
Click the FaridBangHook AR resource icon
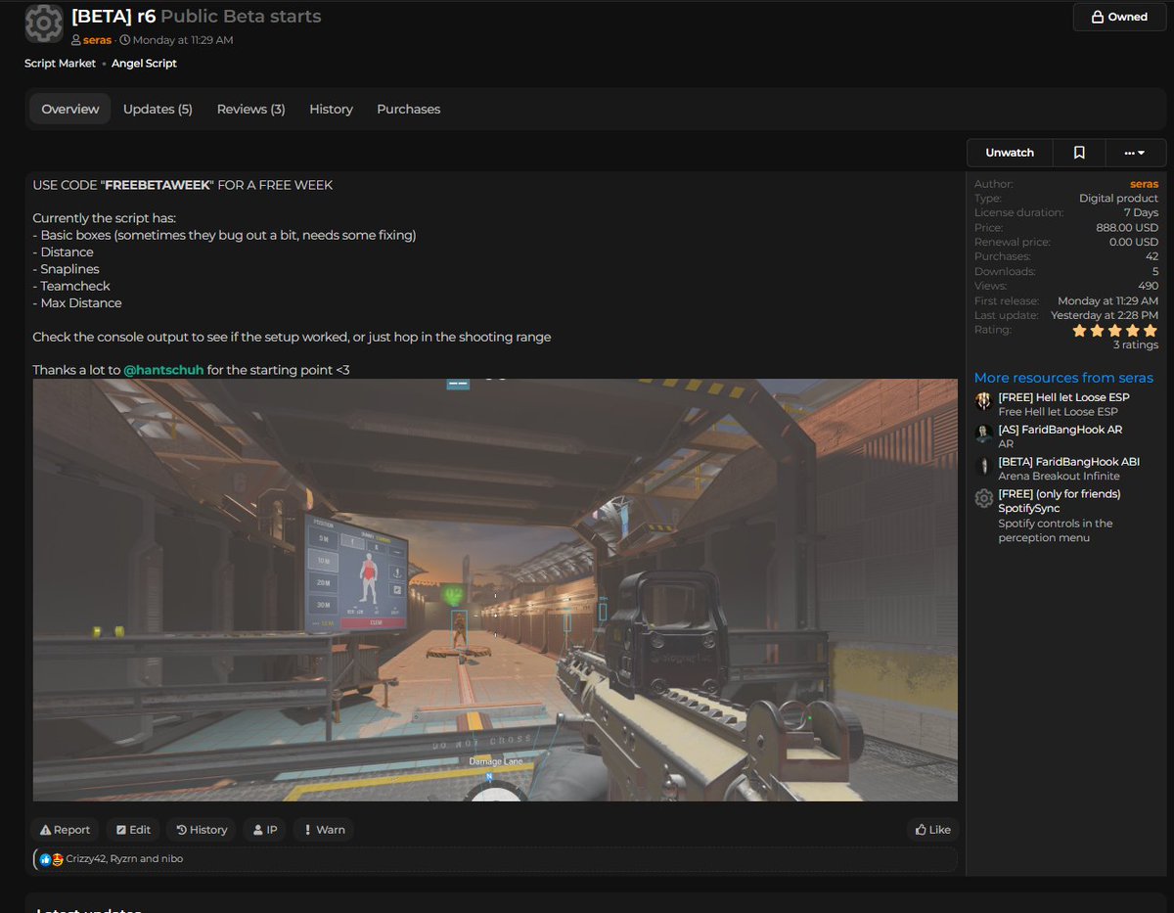point(984,434)
